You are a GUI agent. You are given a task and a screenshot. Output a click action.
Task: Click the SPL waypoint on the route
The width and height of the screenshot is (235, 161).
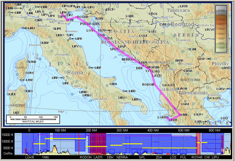[117, 49]
